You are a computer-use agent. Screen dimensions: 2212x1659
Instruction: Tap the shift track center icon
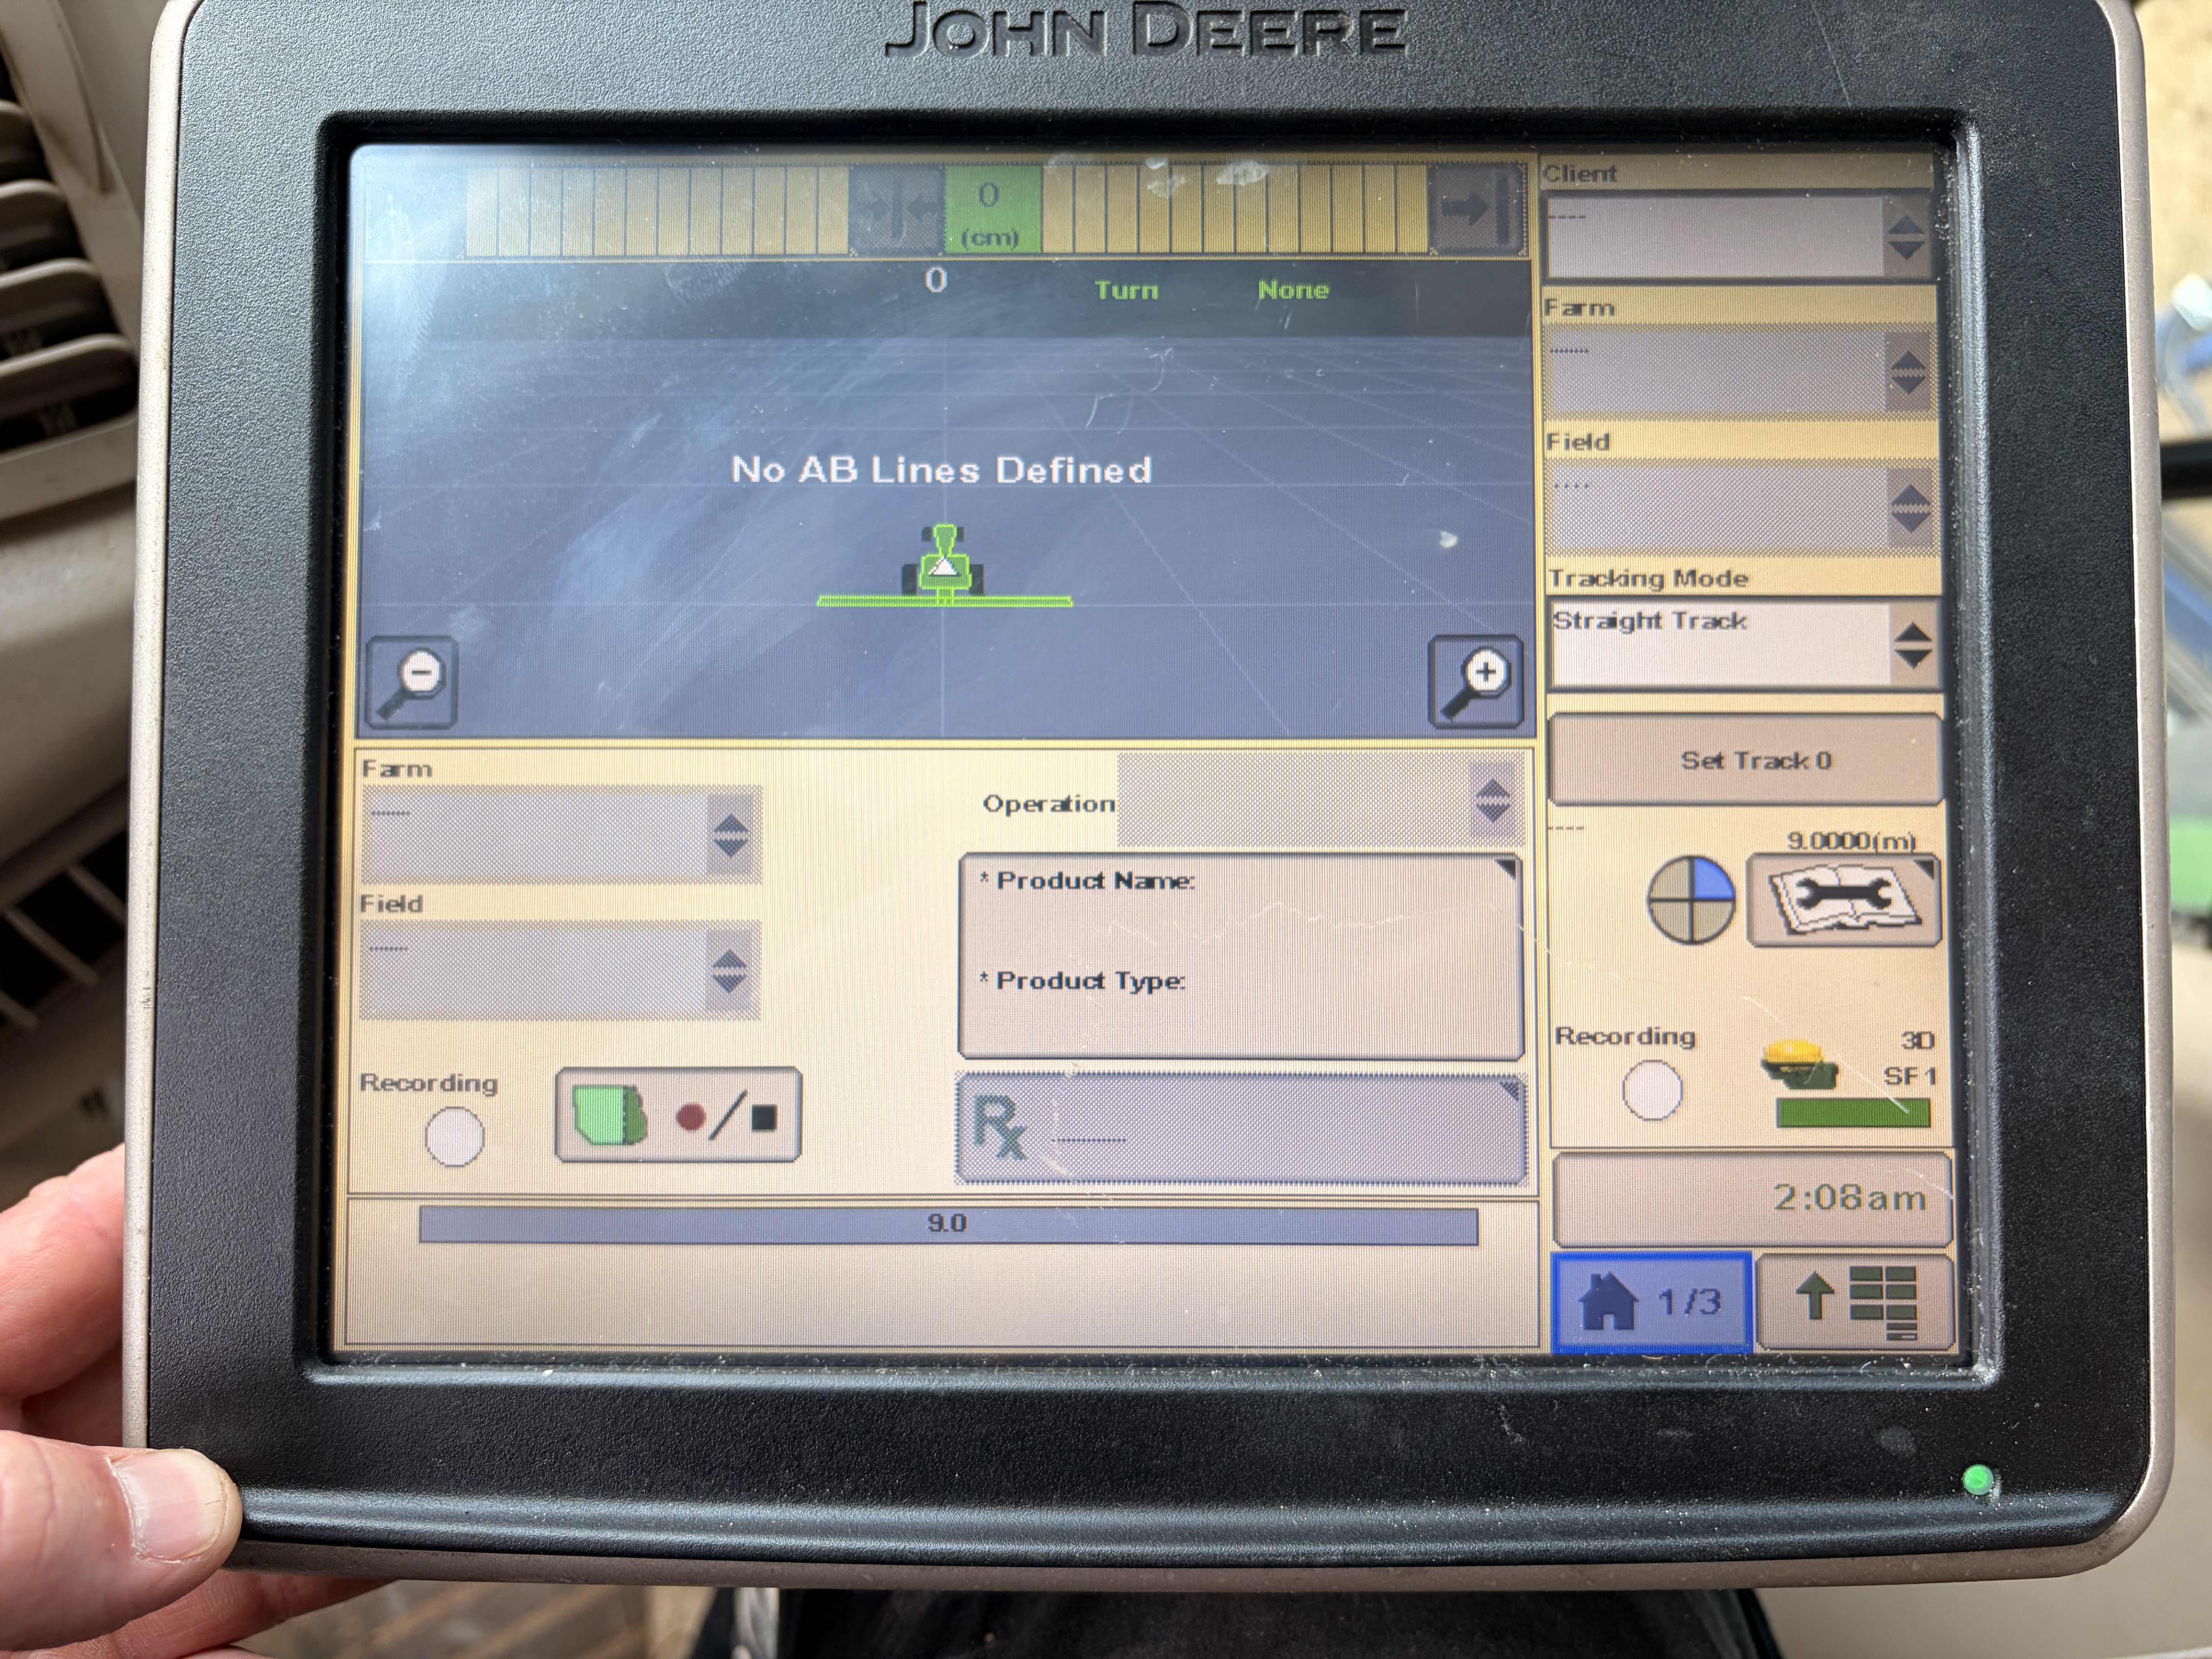(897, 210)
